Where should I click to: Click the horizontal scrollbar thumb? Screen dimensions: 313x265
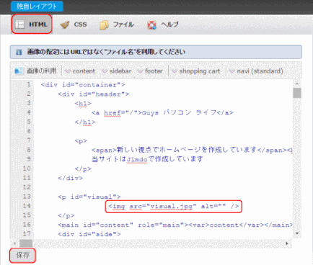click(26, 243)
